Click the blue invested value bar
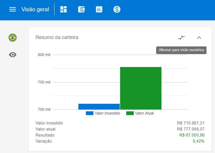The image size is (215, 153). pyautogui.click(x=99, y=107)
